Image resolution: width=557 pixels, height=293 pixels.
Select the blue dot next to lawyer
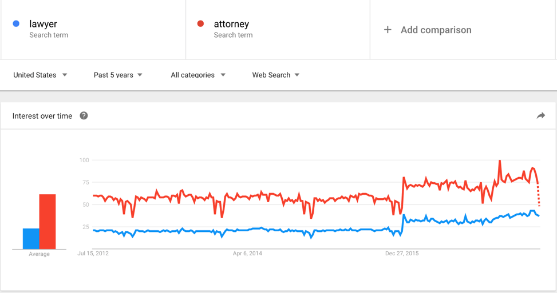pyautogui.click(x=16, y=24)
